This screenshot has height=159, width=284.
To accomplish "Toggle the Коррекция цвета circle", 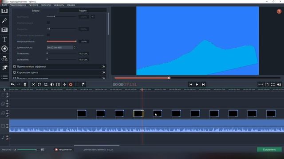I will coord(15,72).
